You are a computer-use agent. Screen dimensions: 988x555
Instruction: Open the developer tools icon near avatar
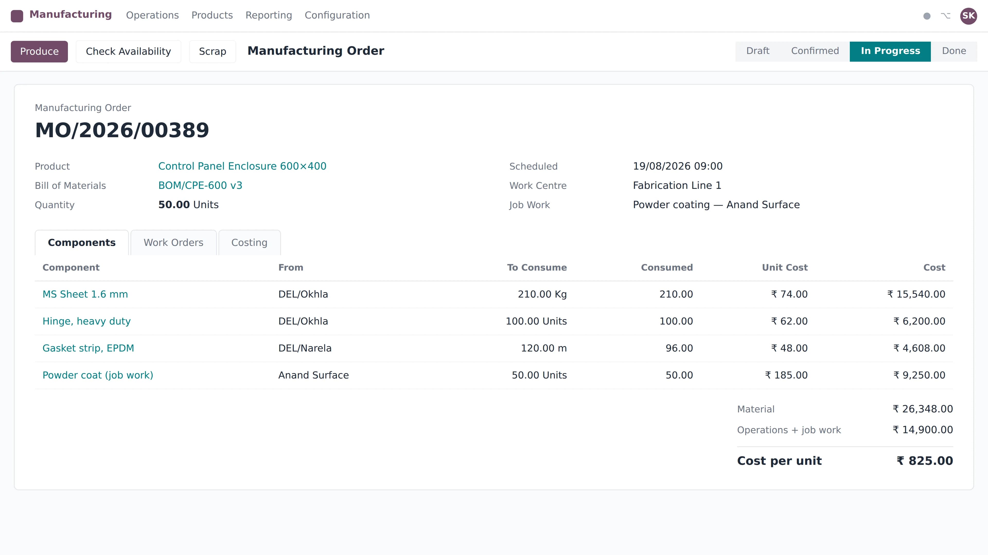(946, 16)
